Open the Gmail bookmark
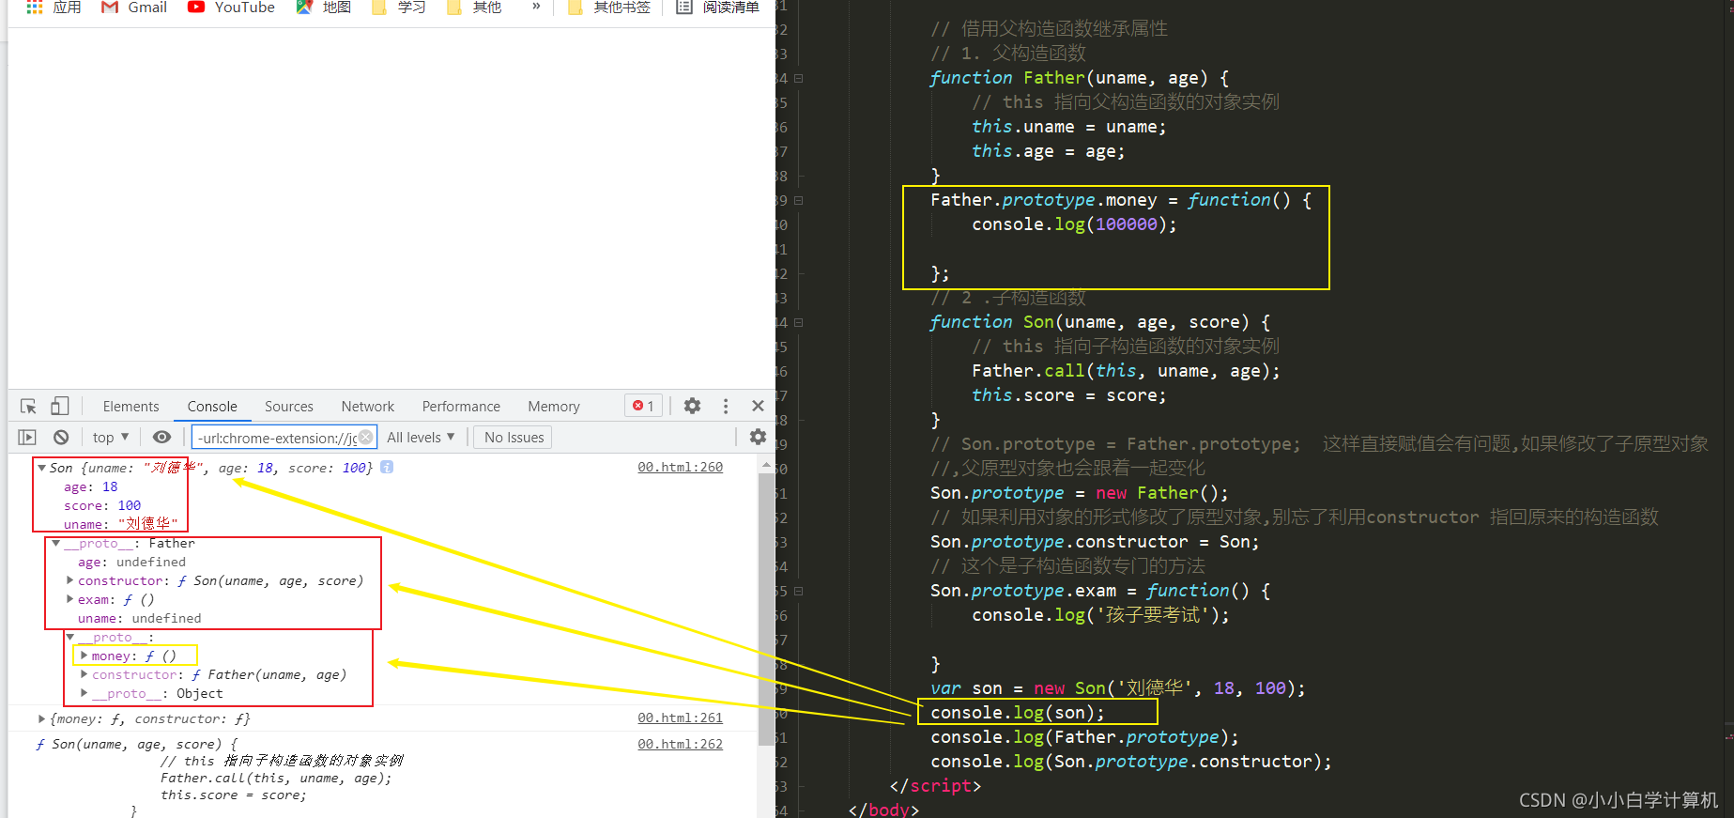Image resolution: width=1734 pixels, height=818 pixels. (134, 7)
